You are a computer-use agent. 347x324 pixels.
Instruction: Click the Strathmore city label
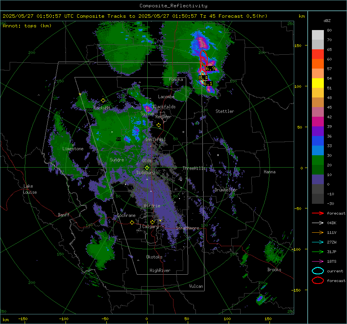[187, 228]
